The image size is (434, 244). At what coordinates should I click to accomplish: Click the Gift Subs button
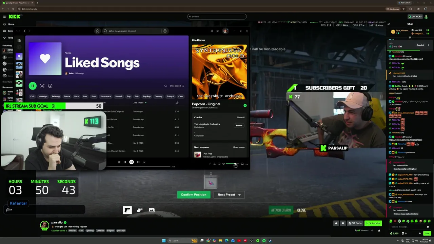click(x=355, y=223)
